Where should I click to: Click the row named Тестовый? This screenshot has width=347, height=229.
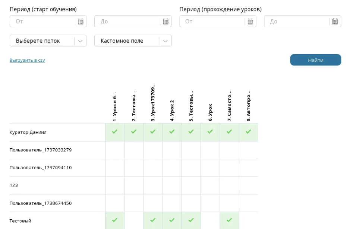(20, 221)
